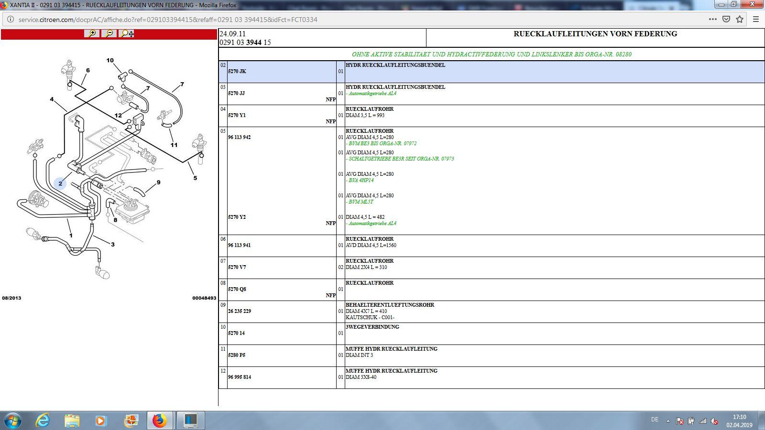Viewport: 765px width, 430px height.
Task: Click the HYDR RUECKLAUFLEITUNGSBUENDEL row 02 description
Action: click(395, 65)
